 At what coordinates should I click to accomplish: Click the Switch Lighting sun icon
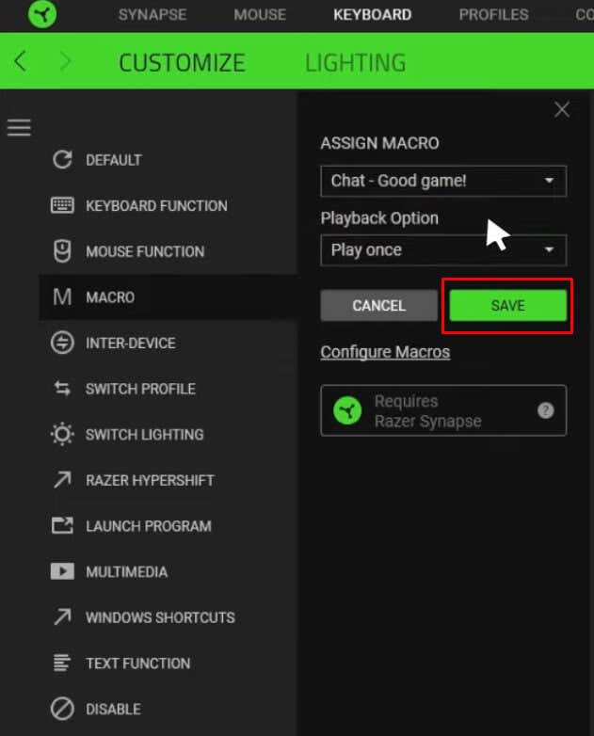click(62, 434)
